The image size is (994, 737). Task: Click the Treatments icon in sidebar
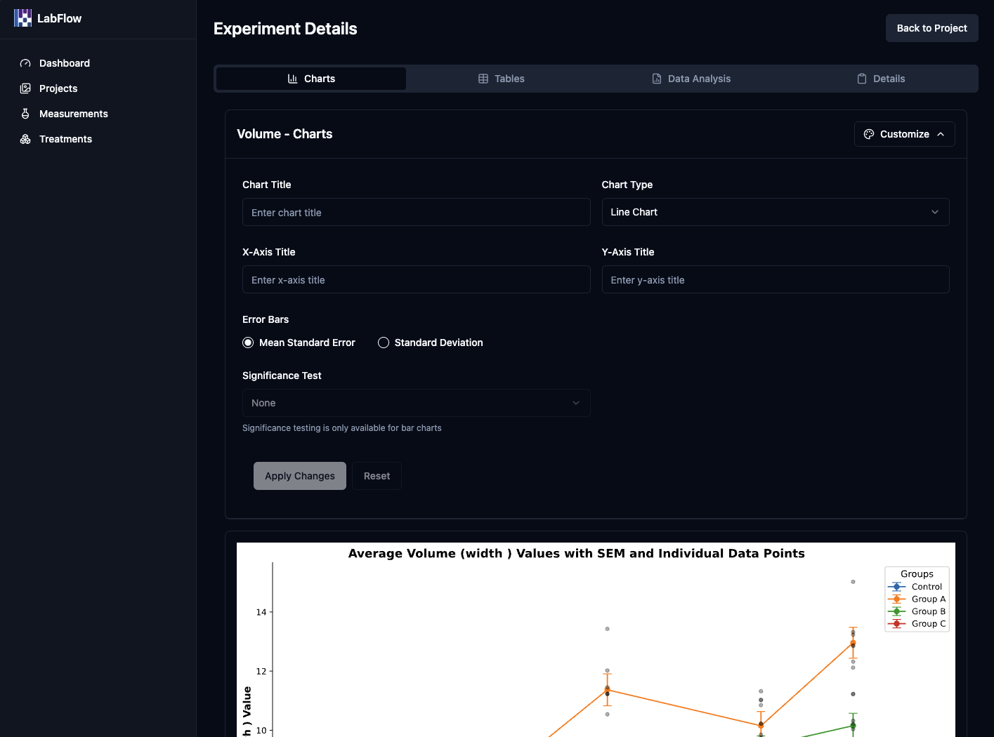(x=25, y=139)
